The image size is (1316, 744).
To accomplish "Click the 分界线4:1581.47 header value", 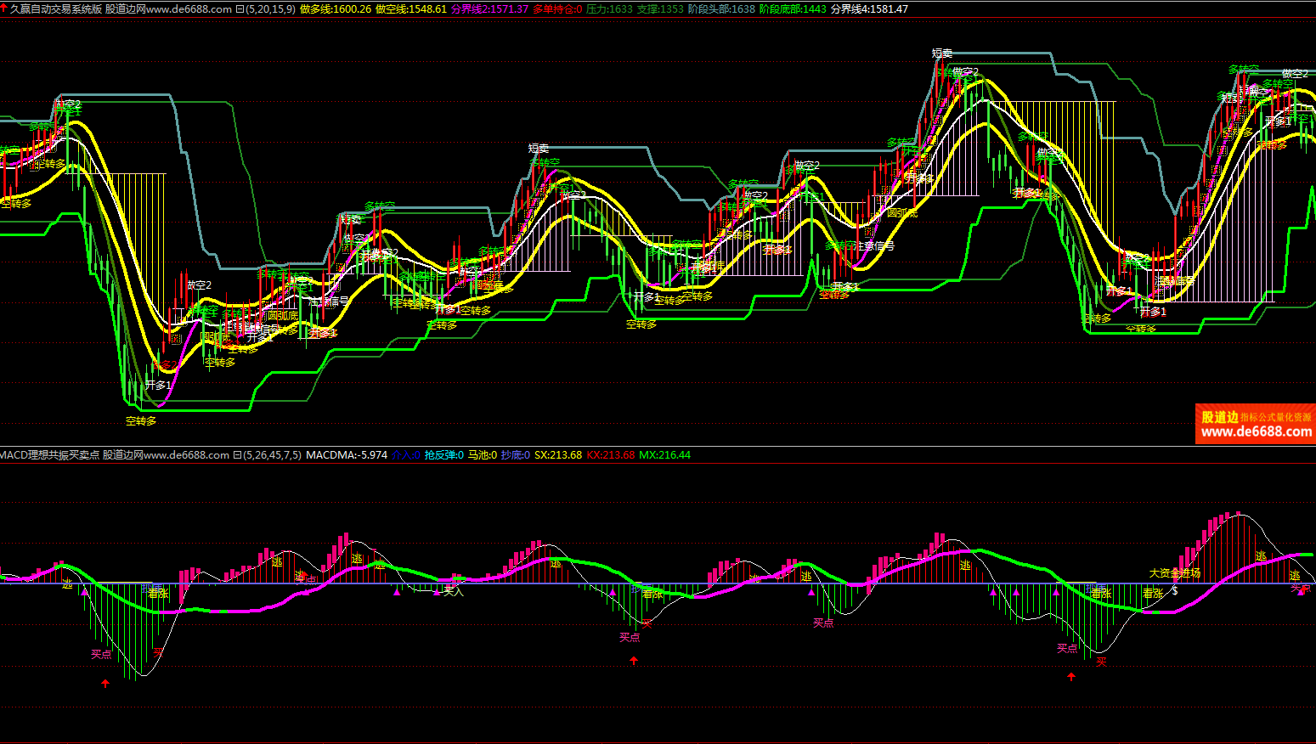I will 869,9.
